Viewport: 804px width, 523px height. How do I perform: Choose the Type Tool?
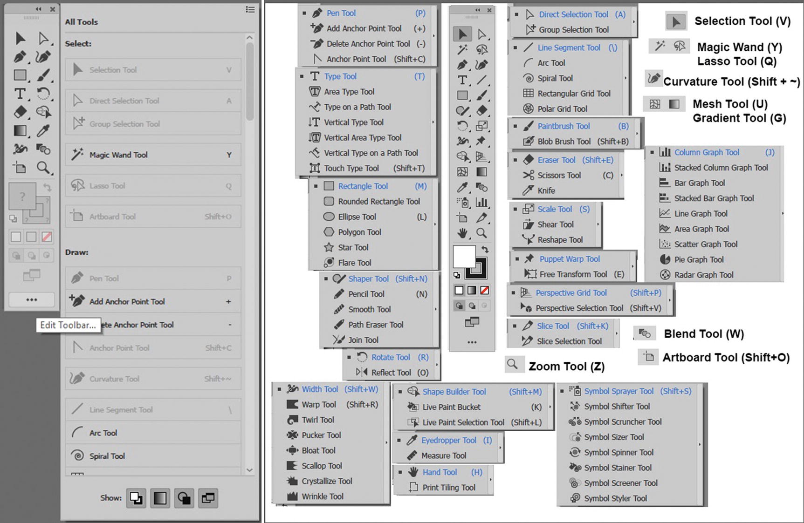click(340, 76)
